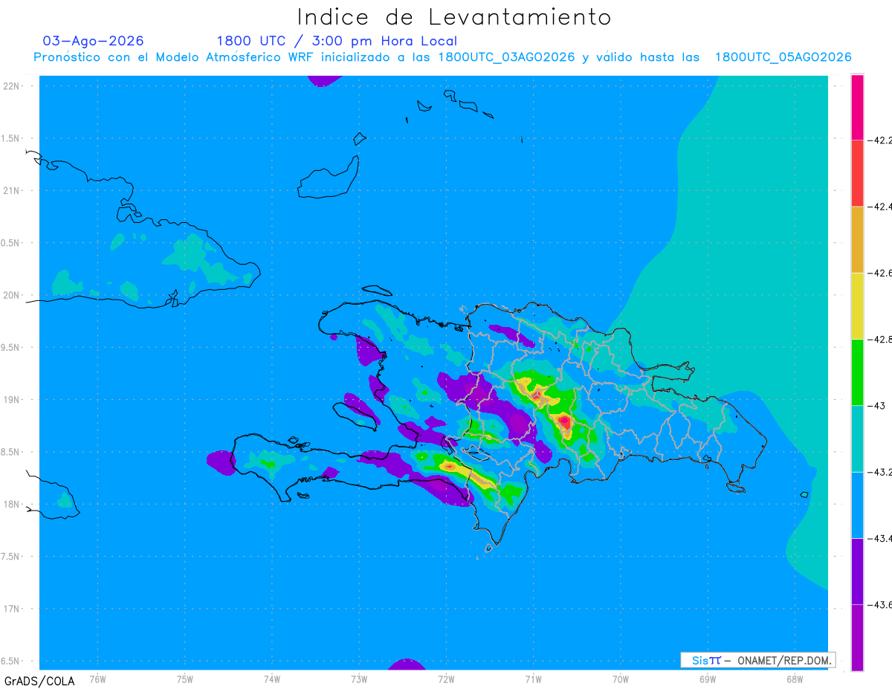Click the '68W' longitude label
This screenshot has height=689, width=892.
[794, 679]
